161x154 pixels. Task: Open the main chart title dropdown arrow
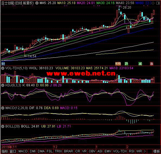[x=37, y=3]
